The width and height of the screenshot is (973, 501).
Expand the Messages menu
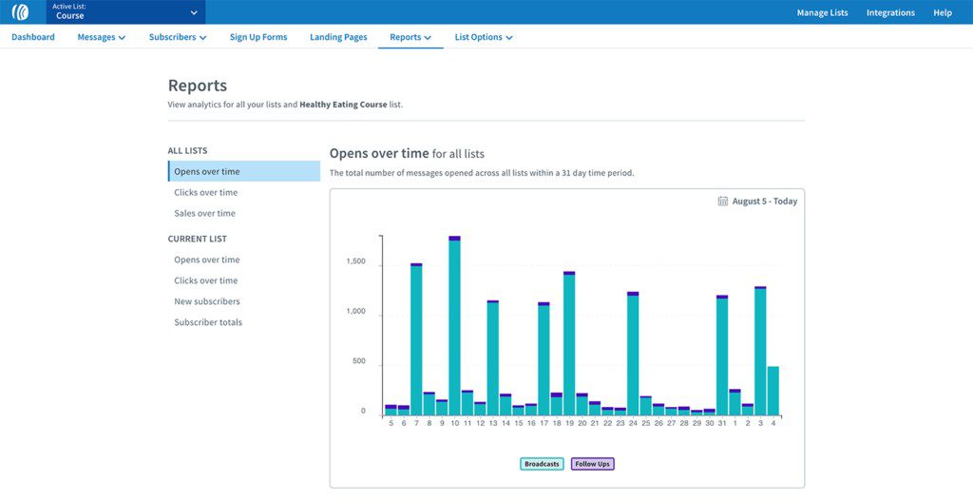[x=102, y=38]
